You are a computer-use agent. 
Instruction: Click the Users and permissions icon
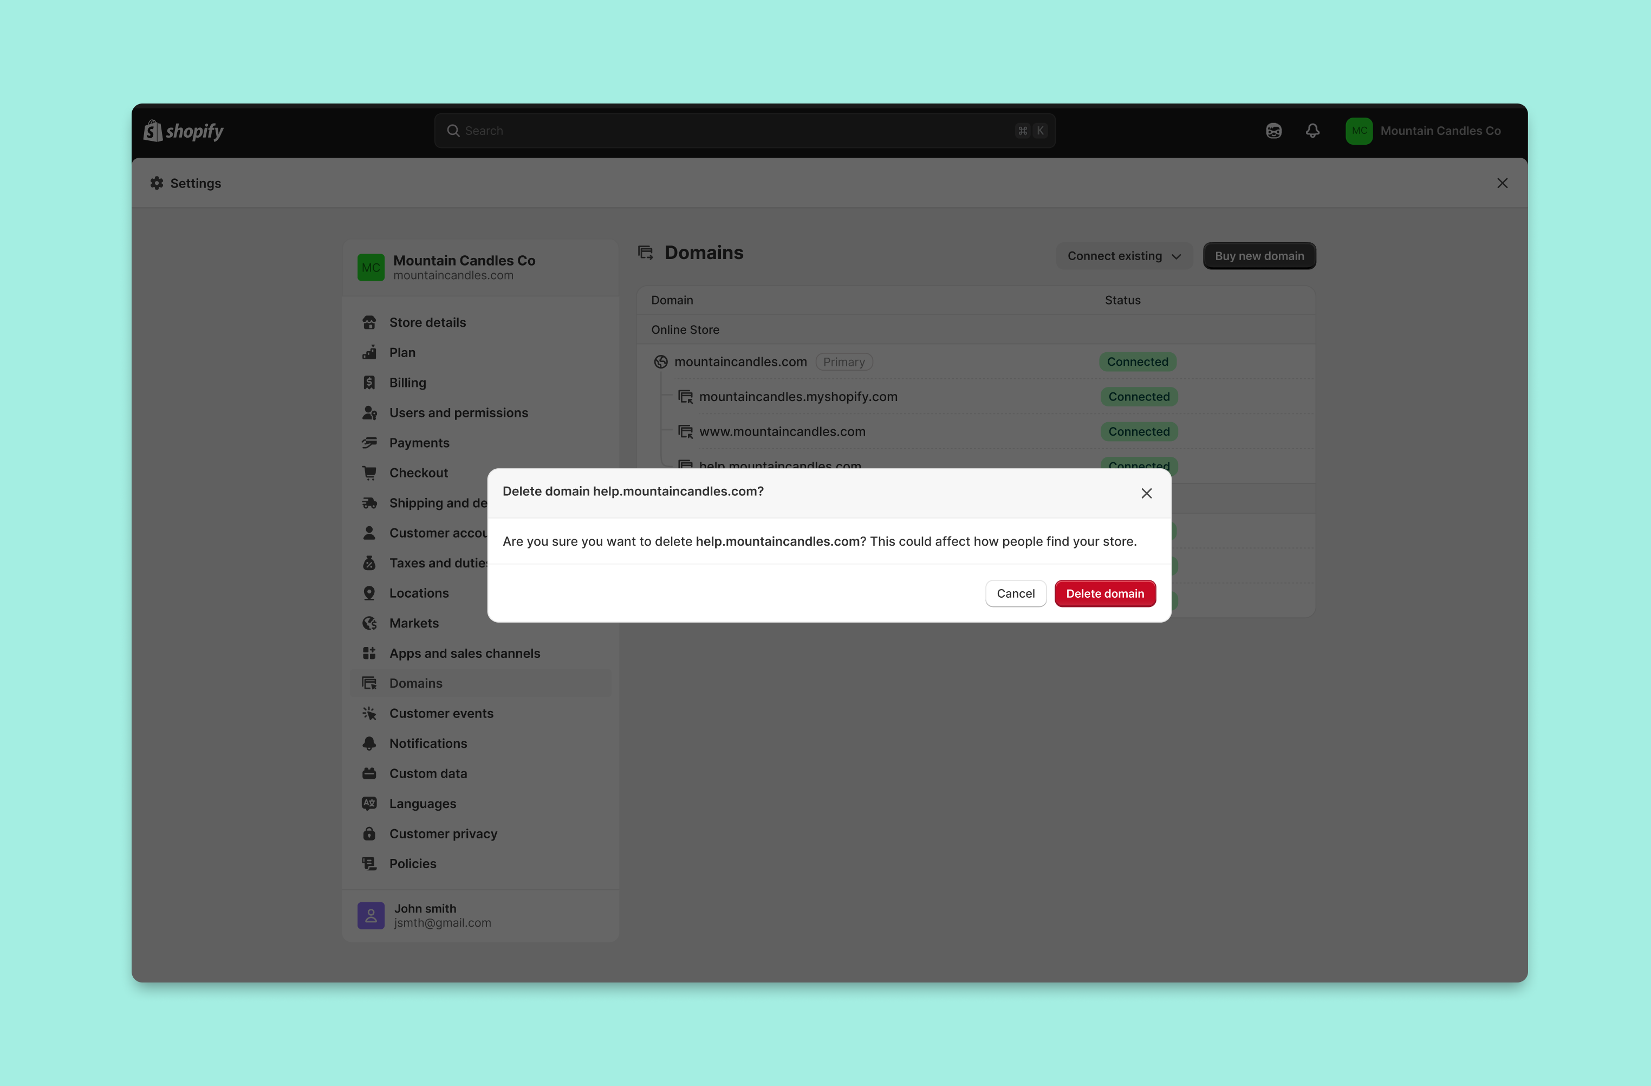click(x=369, y=412)
